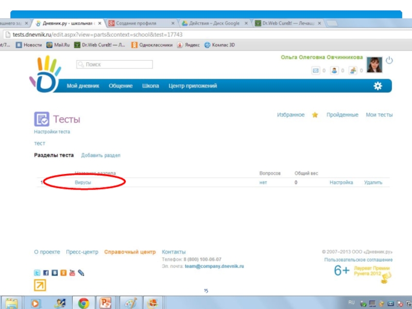Viewport: 412px width, 309px height.
Task: Open PowerPoint from the taskbar
Action: click(x=106, y=303)
